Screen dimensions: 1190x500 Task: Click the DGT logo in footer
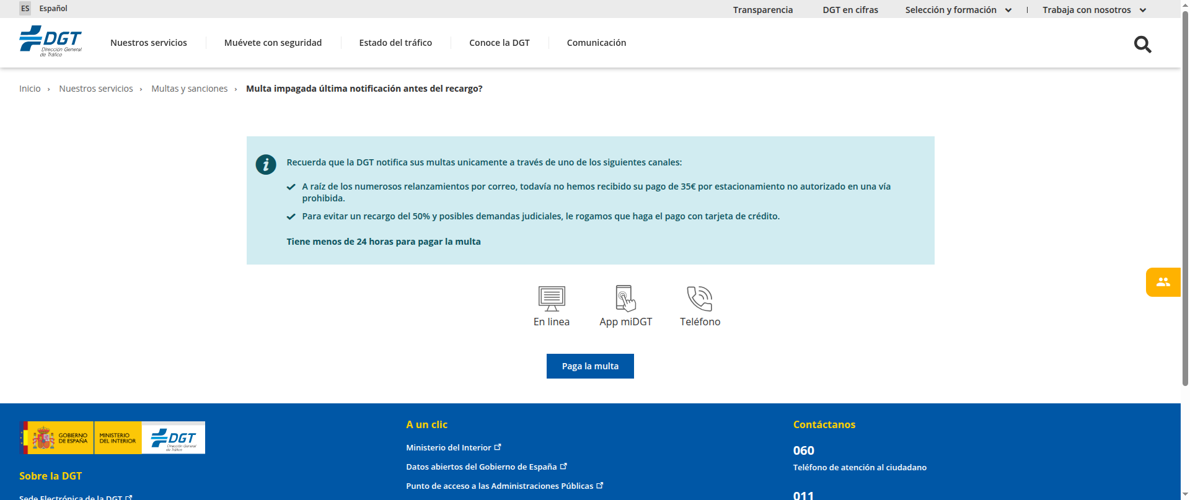(x=174, y=437)
